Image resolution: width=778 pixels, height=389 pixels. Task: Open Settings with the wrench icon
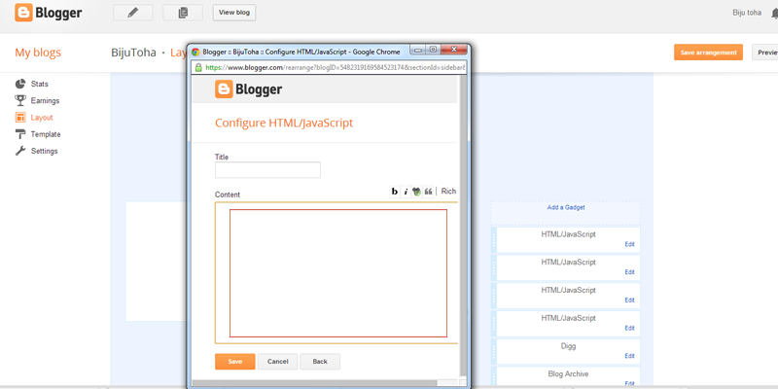click(36, 151)
